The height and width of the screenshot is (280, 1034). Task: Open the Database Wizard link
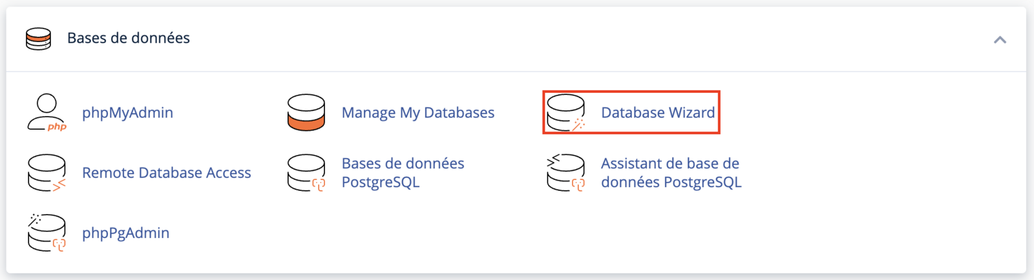pyautogui.click(x=658, y=113)
